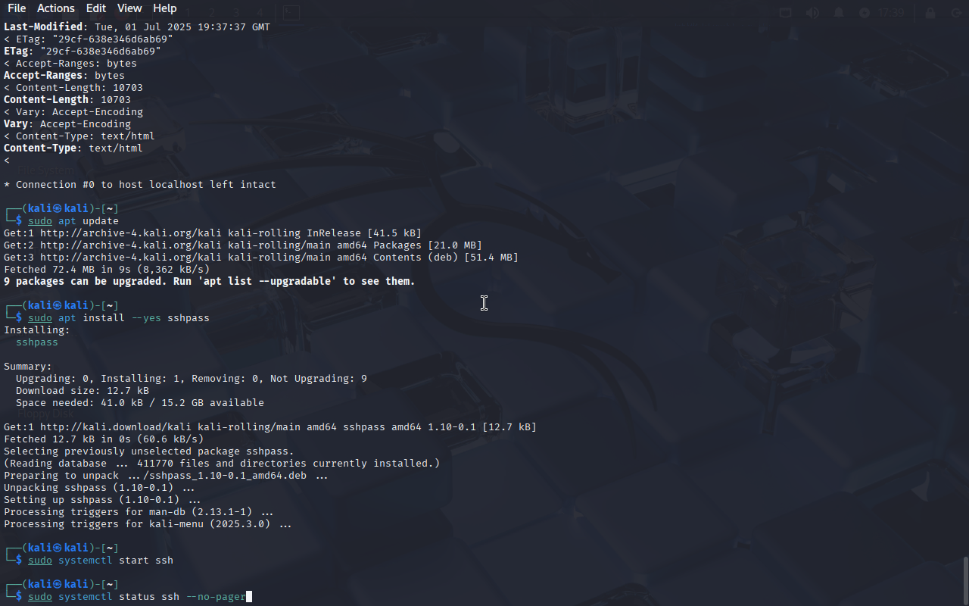Click the faint log out icon
The width and height of the screenshot is (969, 606).
(x=956, y=12)
